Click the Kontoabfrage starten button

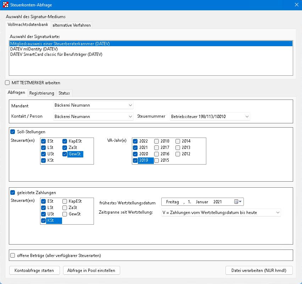click(x=34, y=270)
